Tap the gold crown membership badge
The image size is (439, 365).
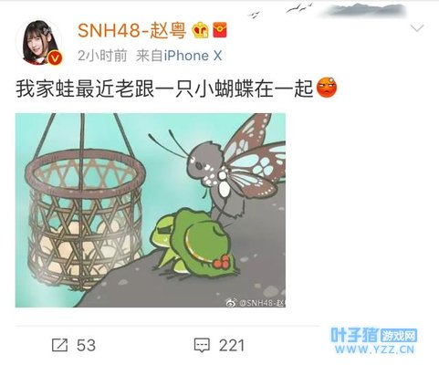tap(201, 30)
